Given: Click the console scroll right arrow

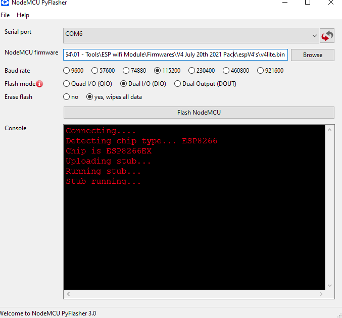Looking at the screenshot, I should [x=321, y=294].
